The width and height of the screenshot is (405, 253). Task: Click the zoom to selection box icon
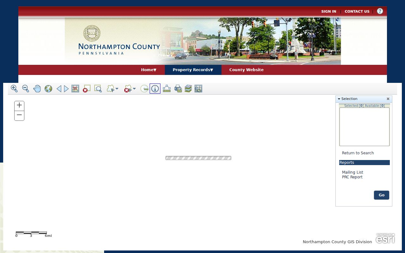[x=98, y=89]
